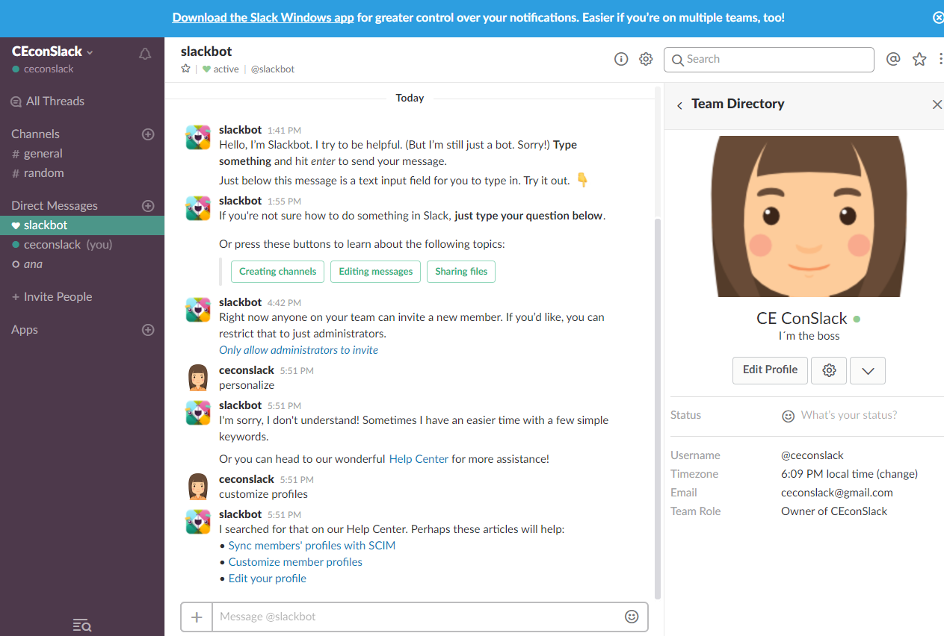Start a new direct message with plus icon
This screenshot has height=636, width=944.
148,206
